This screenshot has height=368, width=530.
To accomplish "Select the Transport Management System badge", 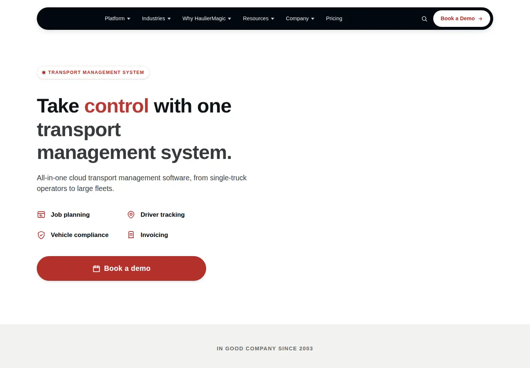I will (93, 72).
